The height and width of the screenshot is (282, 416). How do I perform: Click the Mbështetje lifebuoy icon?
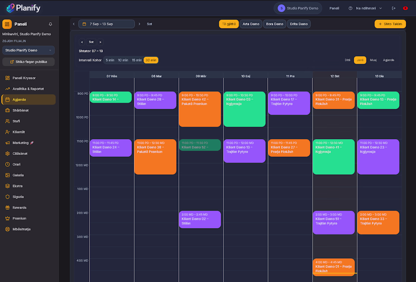point(8,229)
